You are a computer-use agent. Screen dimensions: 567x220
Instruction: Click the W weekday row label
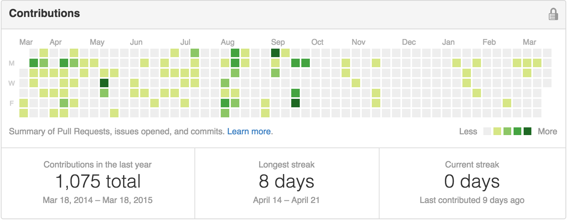(x=12, y=83)
